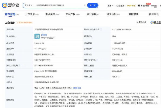Switch to the 经营状况 tab
Viewport: 161px width, 108px height.
click(x=113, y=14)
